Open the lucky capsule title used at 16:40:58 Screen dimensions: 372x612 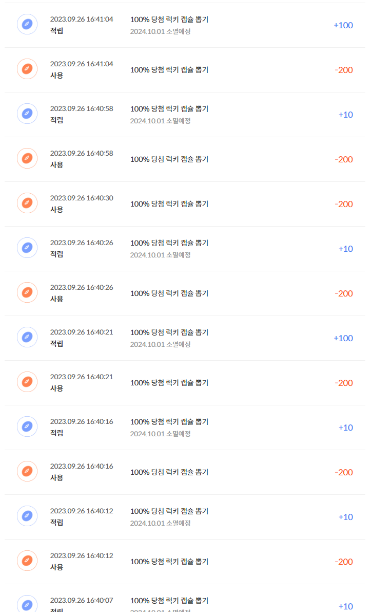[x=169, y=159]
